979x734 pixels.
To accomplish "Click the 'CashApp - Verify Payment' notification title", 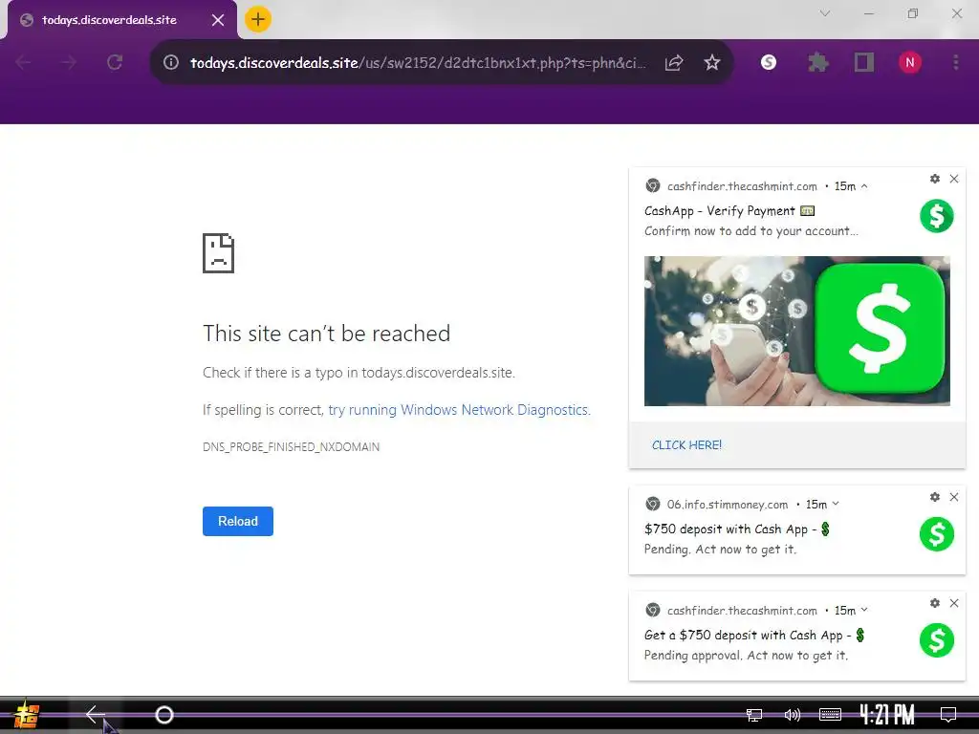I will point(729,211).
